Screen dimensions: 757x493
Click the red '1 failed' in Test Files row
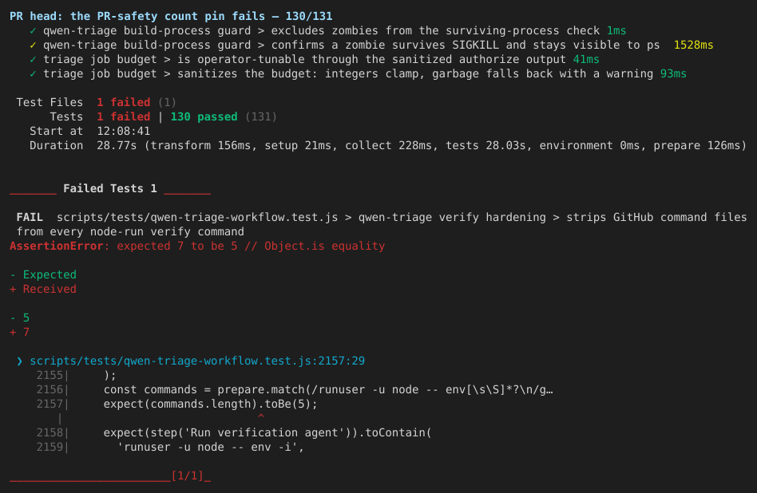[x=124, y=102]
